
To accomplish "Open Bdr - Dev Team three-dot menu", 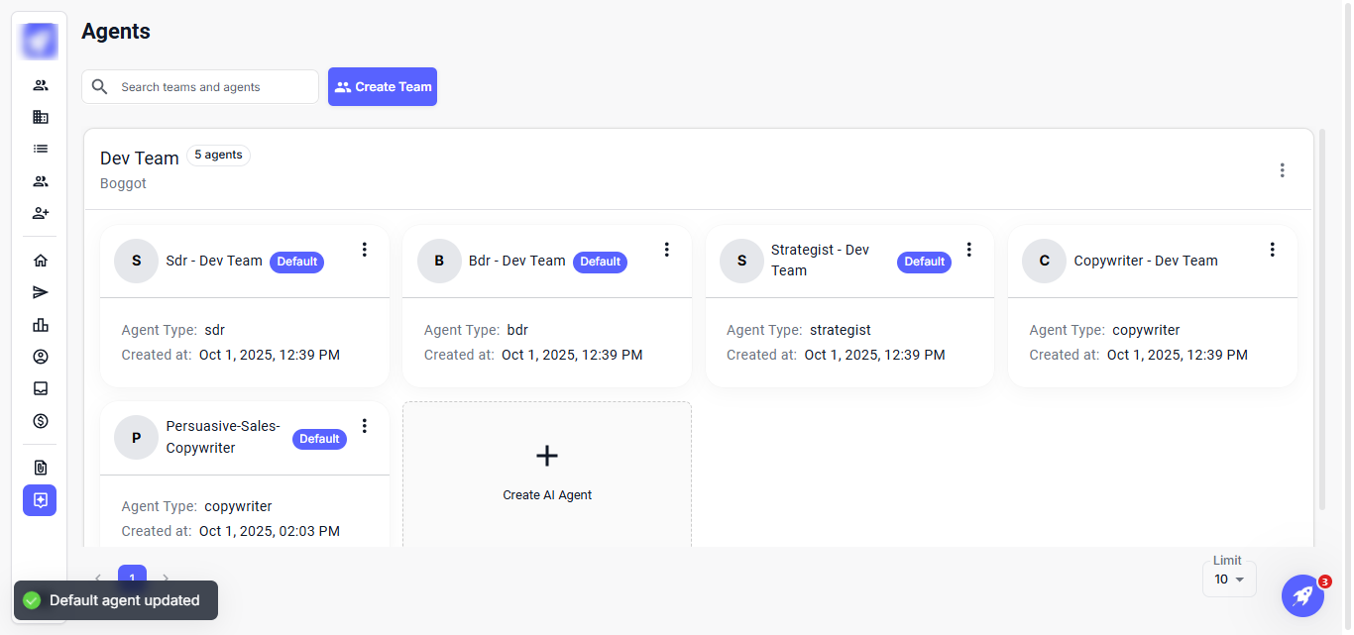I will 666,250.
